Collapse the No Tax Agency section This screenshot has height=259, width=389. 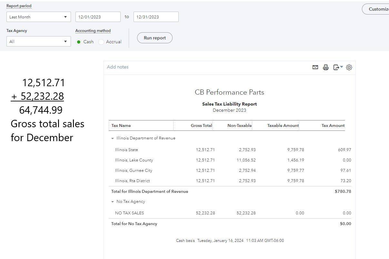(x=112, y=201)
